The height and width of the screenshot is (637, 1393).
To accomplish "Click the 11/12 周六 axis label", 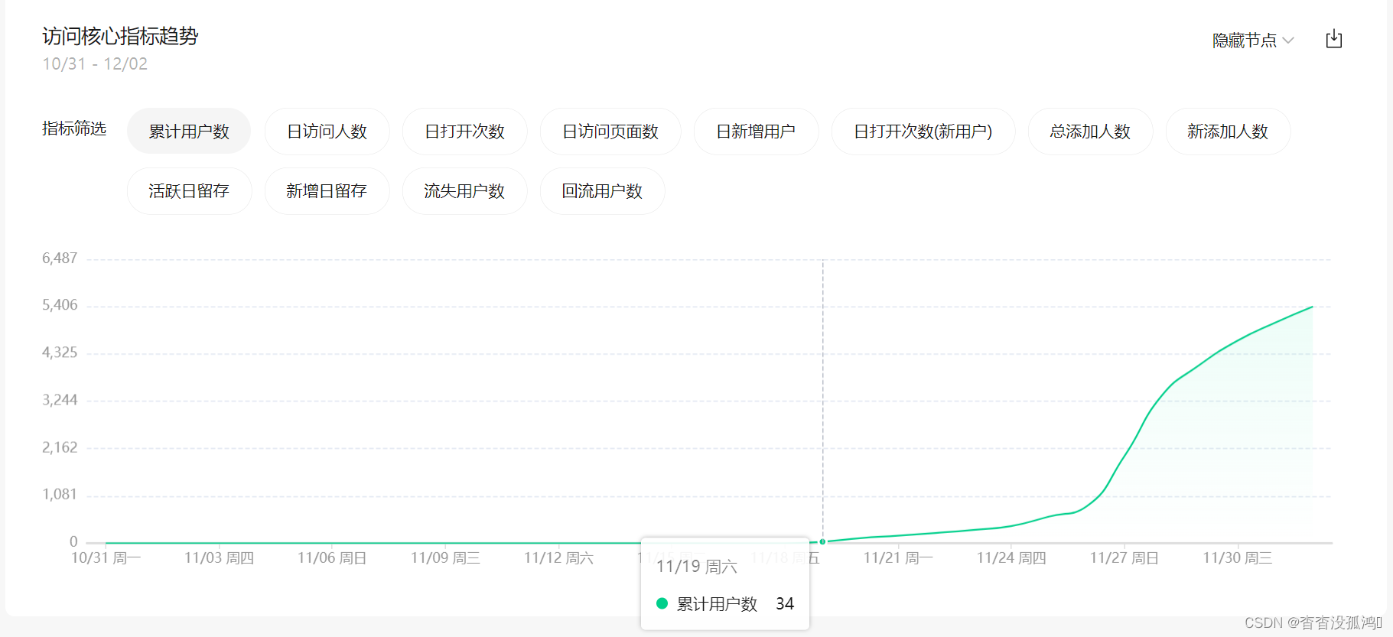I will coord(558,558).
